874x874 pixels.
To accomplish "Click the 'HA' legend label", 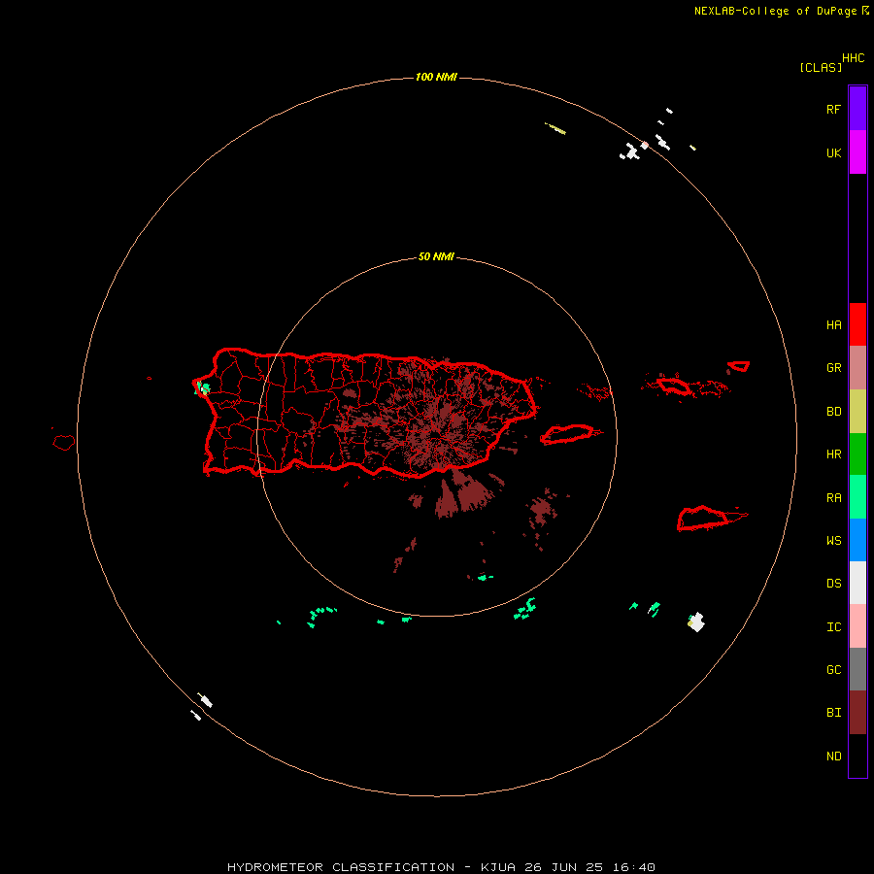I will click(x=833, y=325).
